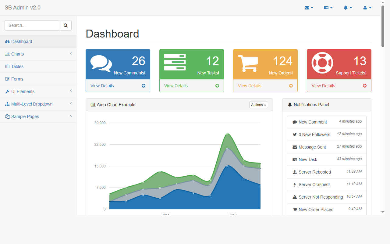Click the 26 New Comments count
This screenshot has height=244, width=390.
coord(138,61)
